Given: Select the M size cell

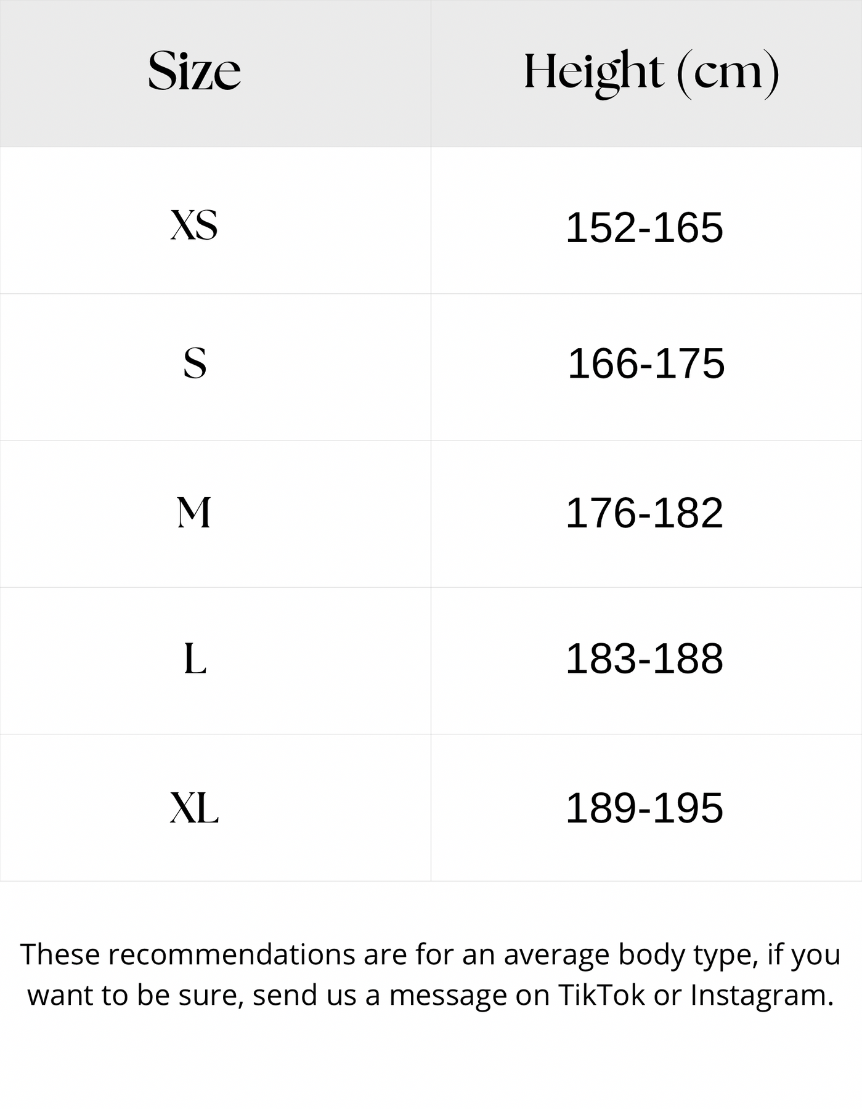Looking at the screenshot, I should coord(194,513).
